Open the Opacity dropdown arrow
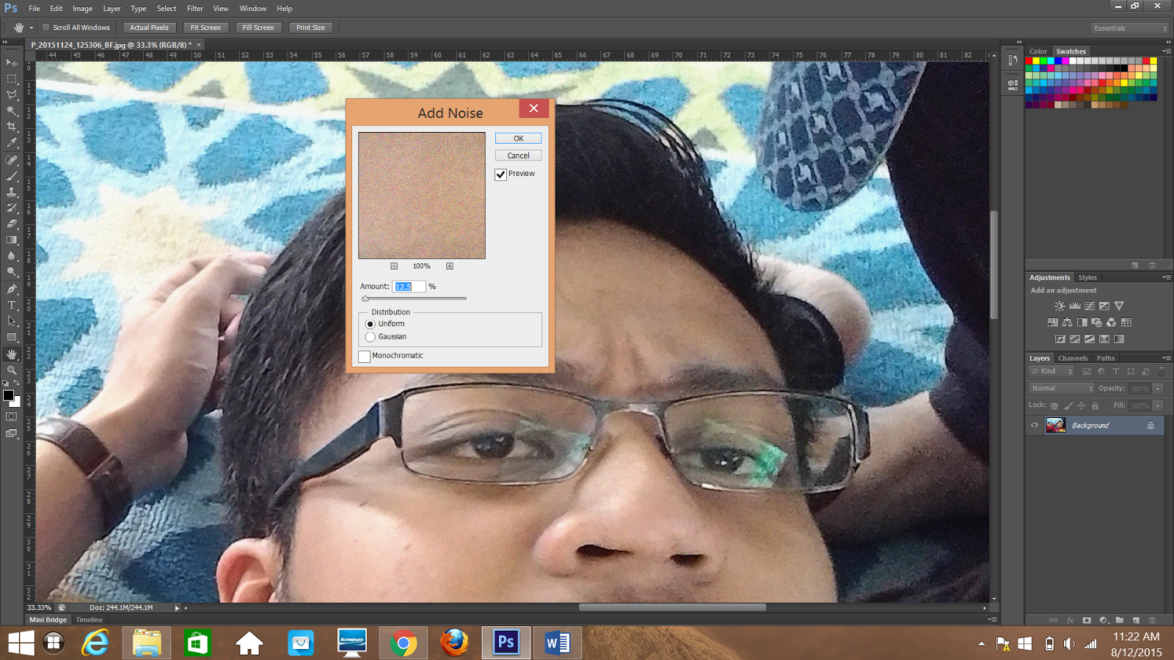Image resolution: width=1174 pixels, height=660 pixels. (1158, 389)
